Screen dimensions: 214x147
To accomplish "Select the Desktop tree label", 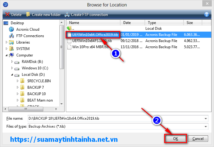I will point(17,23).
